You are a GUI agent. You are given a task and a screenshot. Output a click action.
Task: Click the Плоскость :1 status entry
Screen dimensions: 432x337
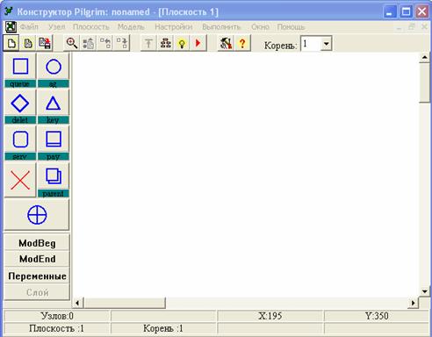coord(56,328)
